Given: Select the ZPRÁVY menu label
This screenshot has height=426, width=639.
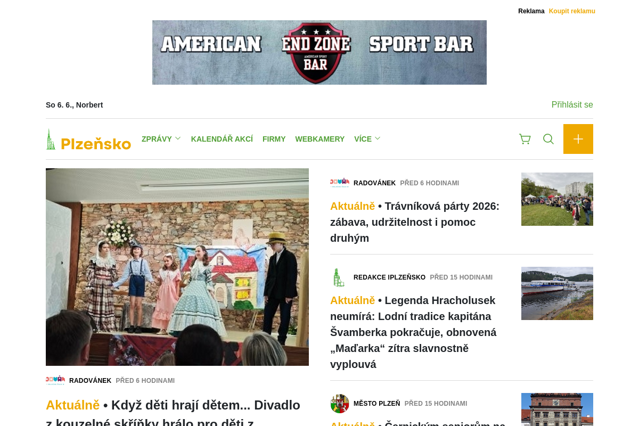Looking at the screenshot, I should click(157, 139).
